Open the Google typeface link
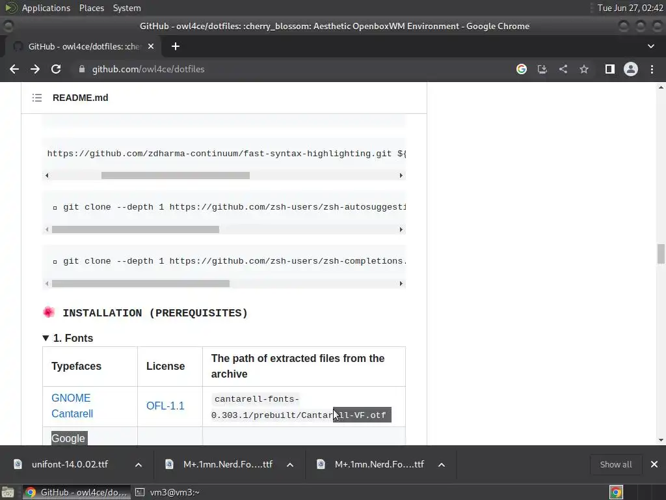This screenshot has height=500, width=666. point(69,438)
